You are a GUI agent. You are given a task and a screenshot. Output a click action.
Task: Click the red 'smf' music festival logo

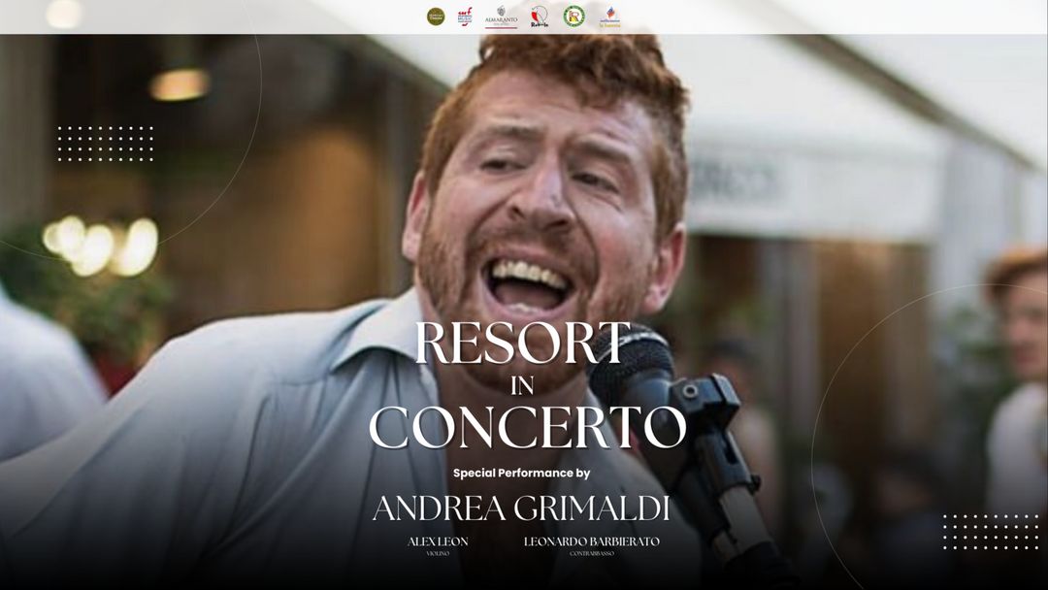click(x=465, y=16)
